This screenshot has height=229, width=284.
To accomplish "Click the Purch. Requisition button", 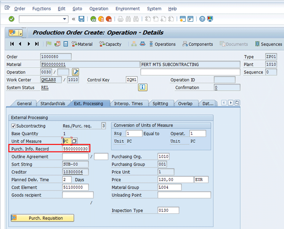I will point(42,218).
